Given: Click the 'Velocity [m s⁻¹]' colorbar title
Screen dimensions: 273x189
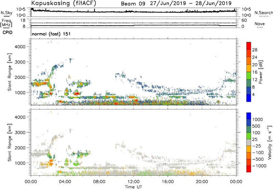Looking at the screenshot, I should point(269,142).
